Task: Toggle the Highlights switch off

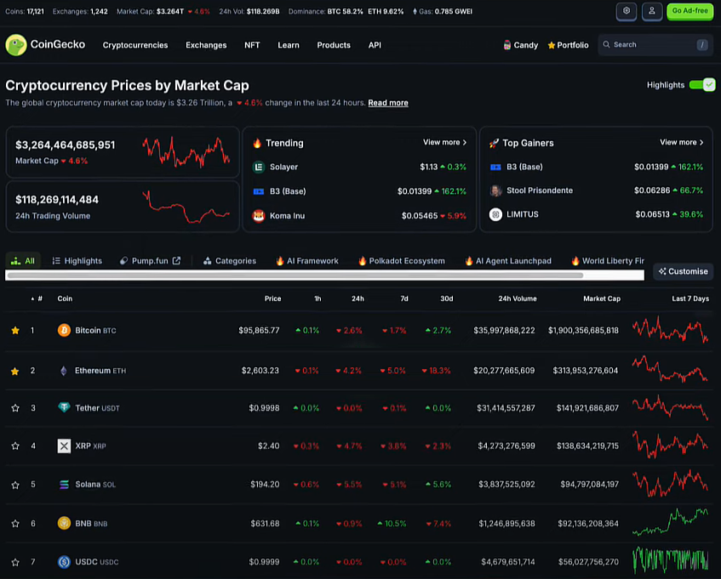Action: [x=701, y=85]
